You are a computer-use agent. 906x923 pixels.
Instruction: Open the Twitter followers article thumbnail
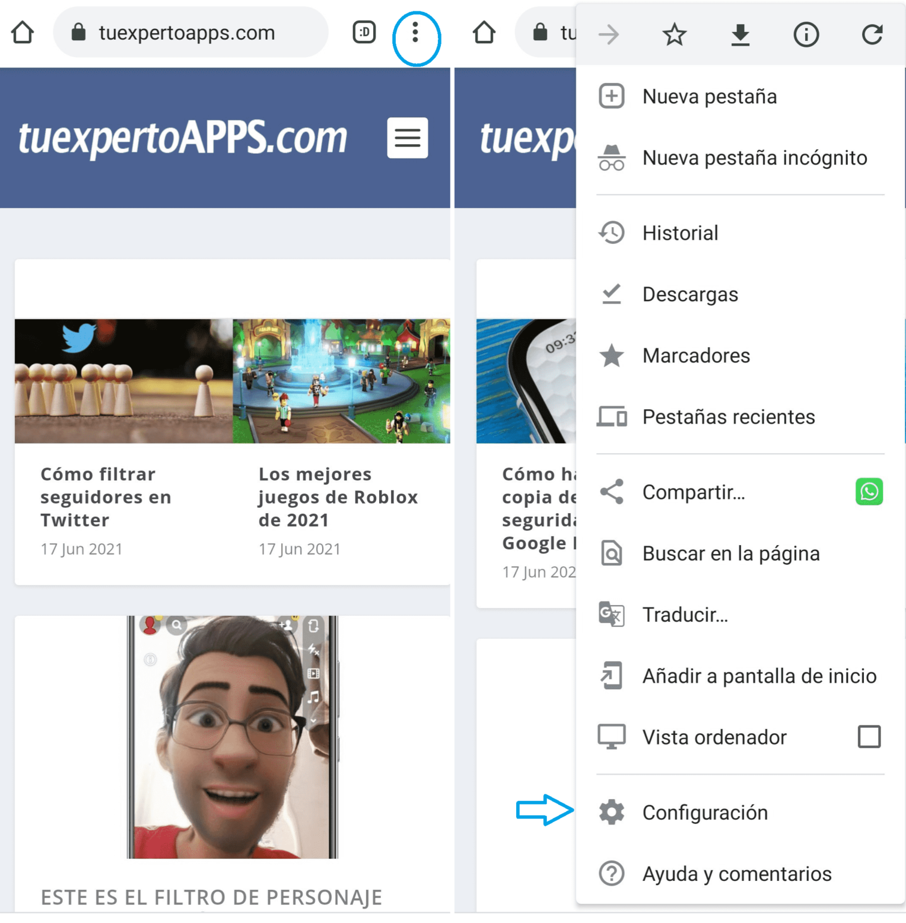point(124,381)
